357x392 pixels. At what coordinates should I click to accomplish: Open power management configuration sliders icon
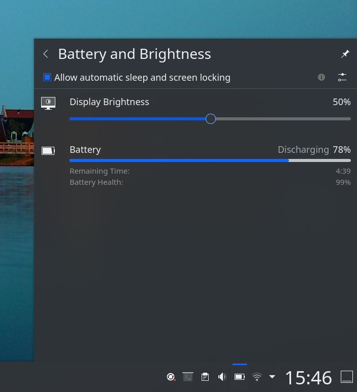coord(342,77)
